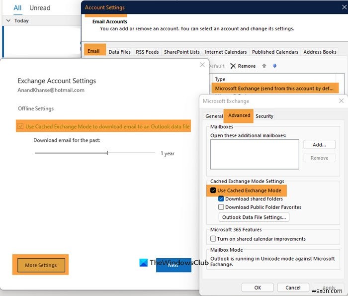Switch to Address Books tab
The width and height of the screenshot is (348, 296).
[x=320, y=52]
